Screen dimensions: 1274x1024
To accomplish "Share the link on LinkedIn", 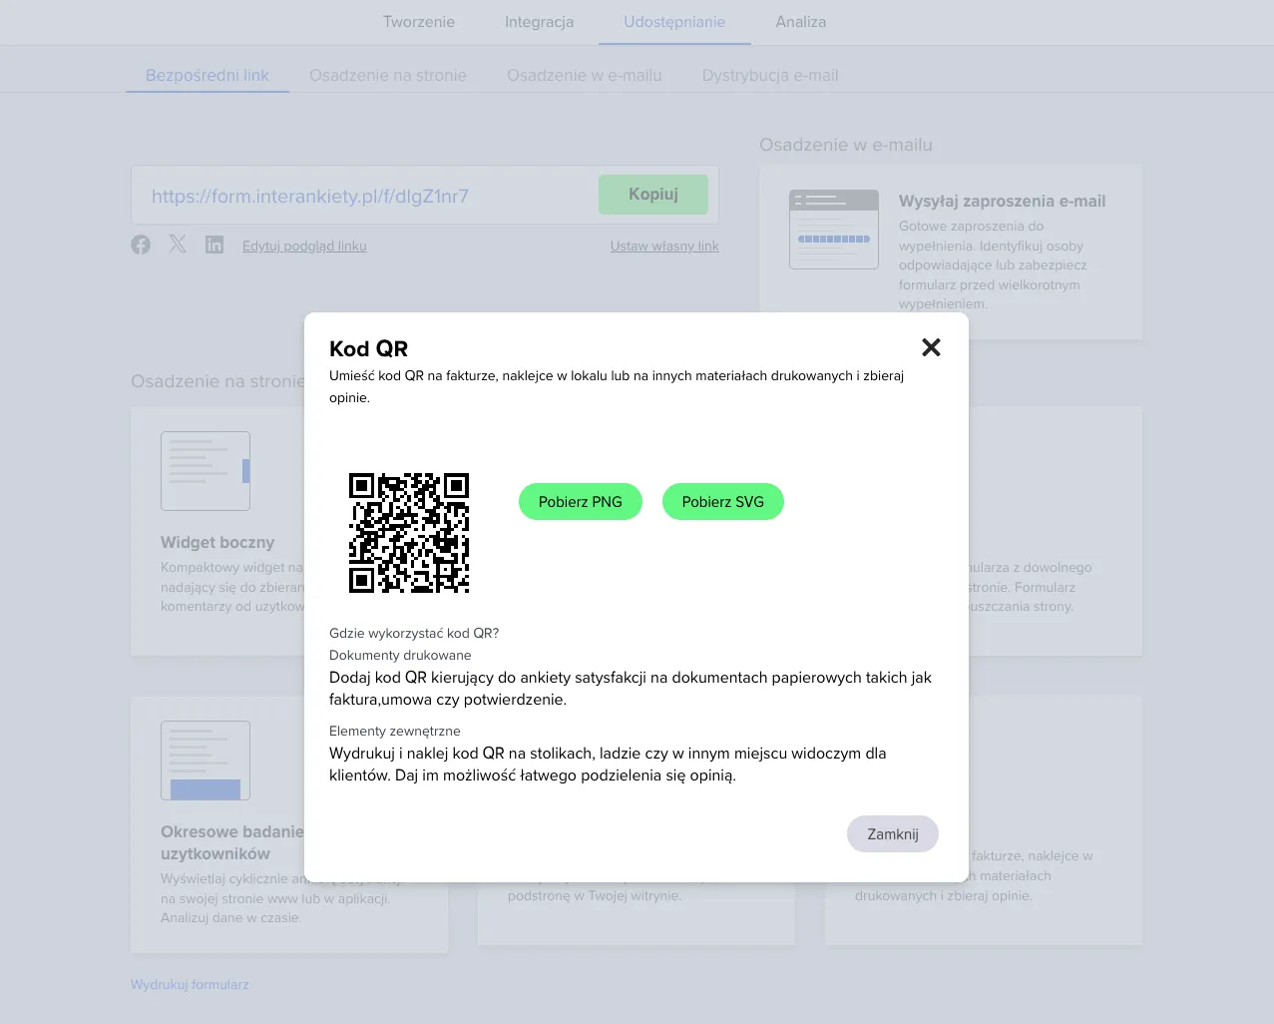I will pos(214,245).
